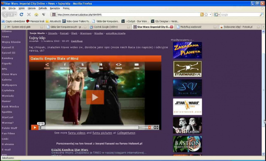Switch to the Czytnik Google tab
This screenshot has height=161, width=266.
110,27
